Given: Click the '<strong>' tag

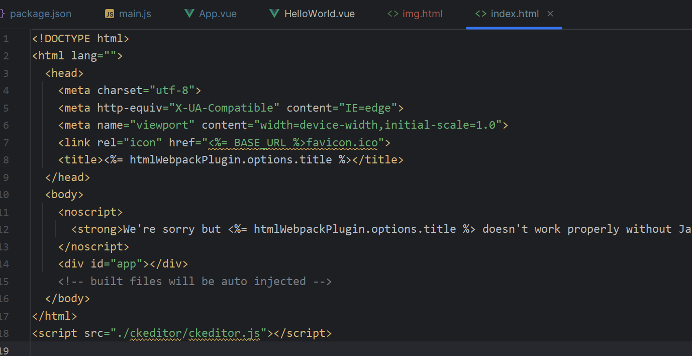Looking at the screenshot, I should pyautogui.click(x=97, y=229).
